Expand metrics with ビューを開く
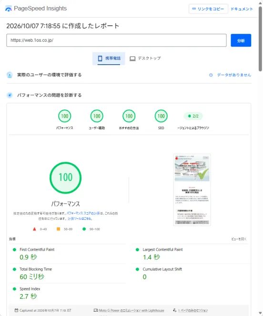 (239, 239)
